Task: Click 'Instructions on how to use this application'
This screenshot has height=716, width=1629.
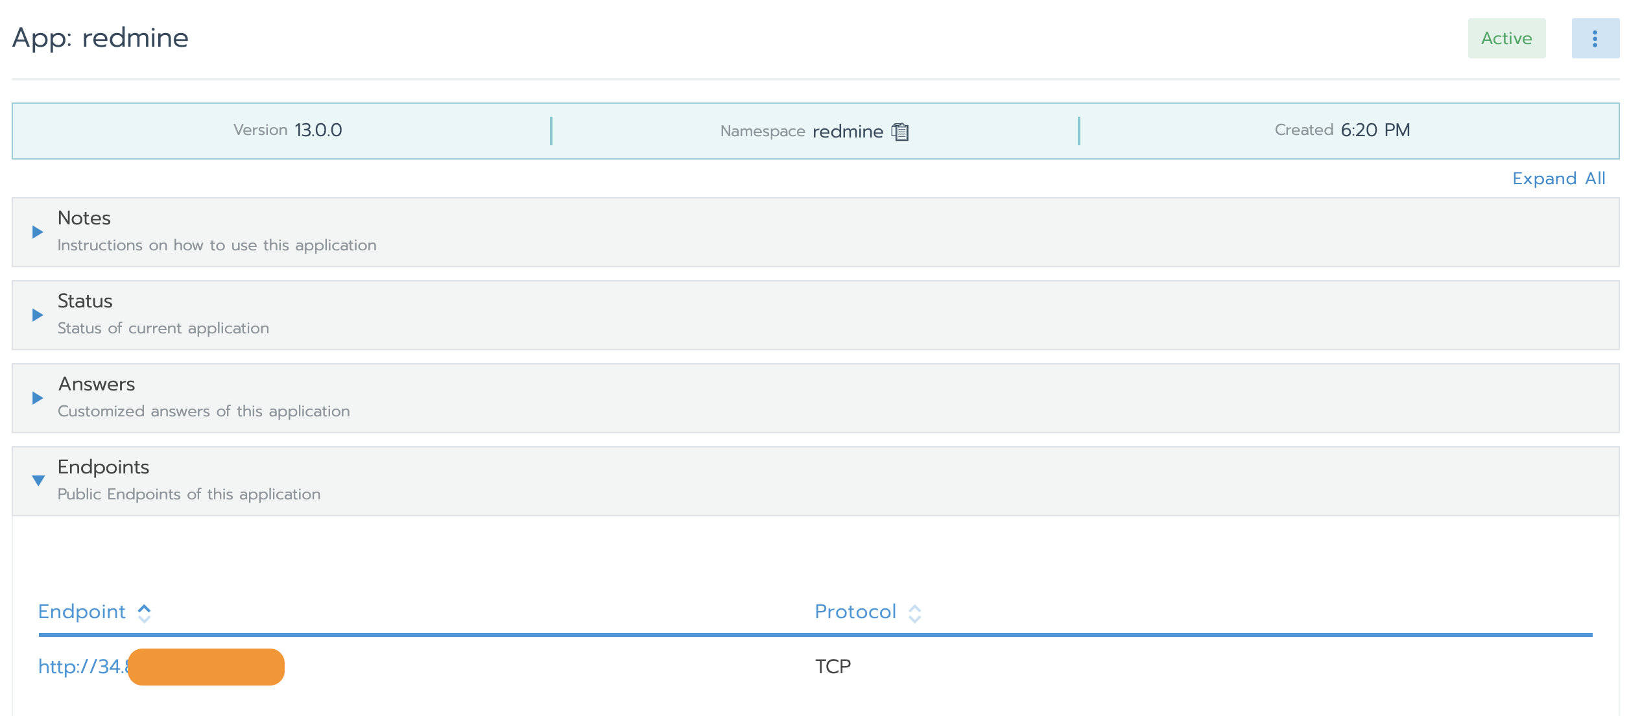Action: pyautogui.click(x=217, y=245)
